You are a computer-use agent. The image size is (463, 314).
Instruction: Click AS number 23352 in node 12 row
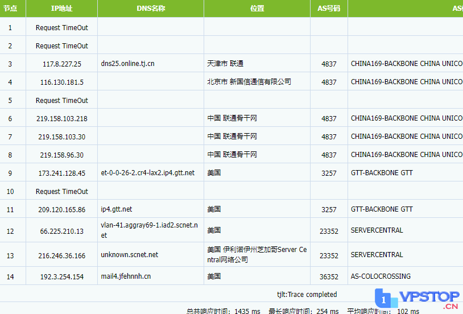pyautogui.click(x=329, y=232)
